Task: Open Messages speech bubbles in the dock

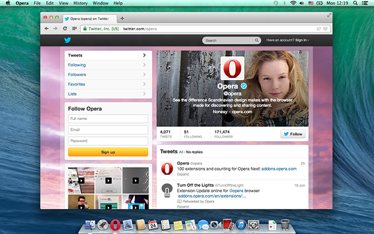Action: pos(203,225)
